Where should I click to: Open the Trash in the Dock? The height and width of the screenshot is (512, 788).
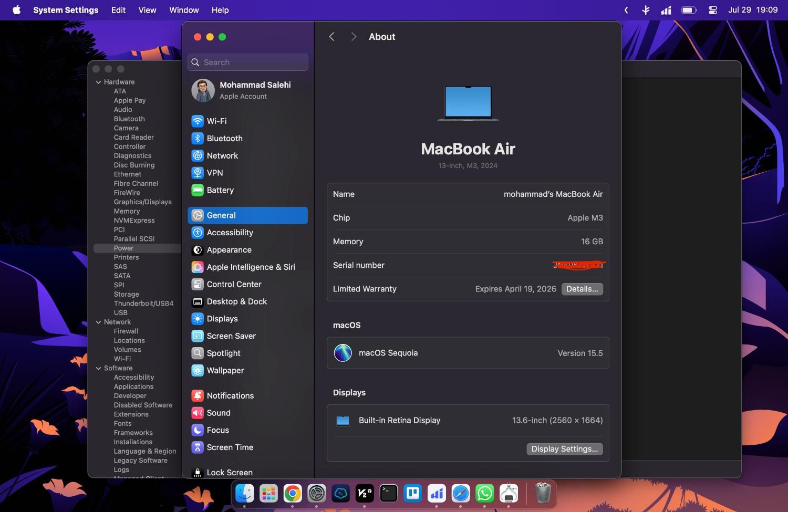tap(543, 493)
